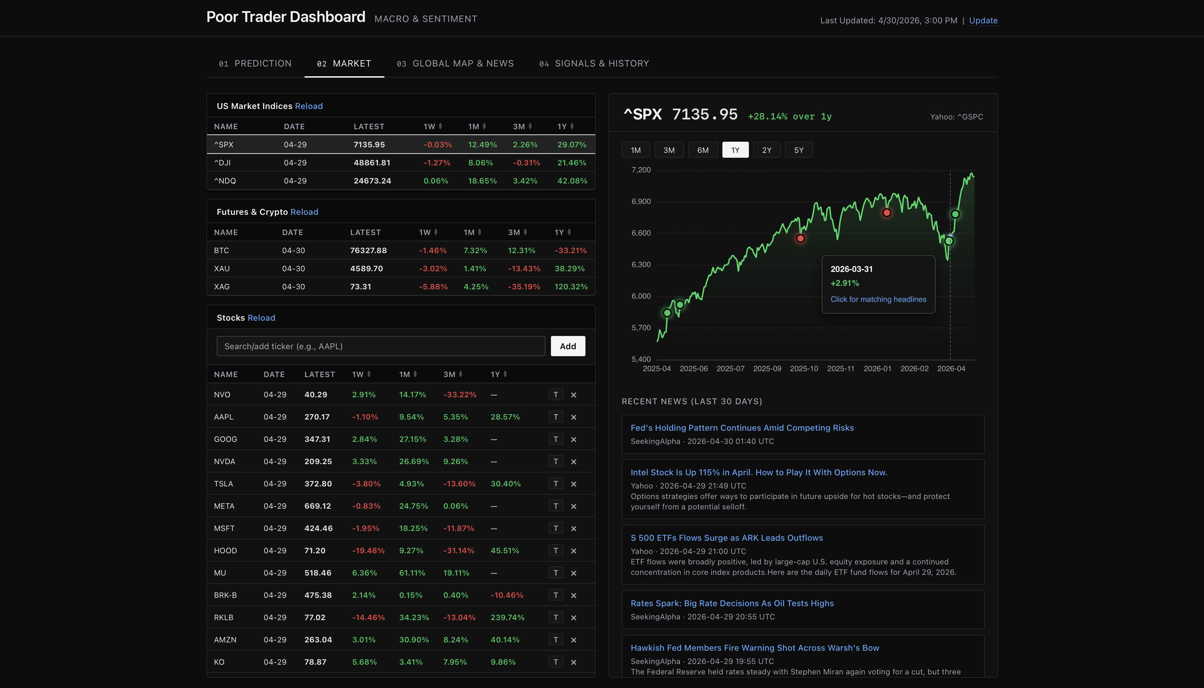The height and width of the screenshot is (688, 1204).
Task: Sort US indices by 1Y change
Action: 566,126
